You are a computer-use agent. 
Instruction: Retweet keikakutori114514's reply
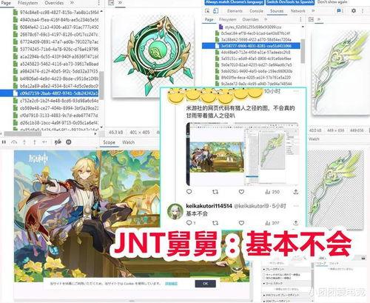[x=215, y=223]
